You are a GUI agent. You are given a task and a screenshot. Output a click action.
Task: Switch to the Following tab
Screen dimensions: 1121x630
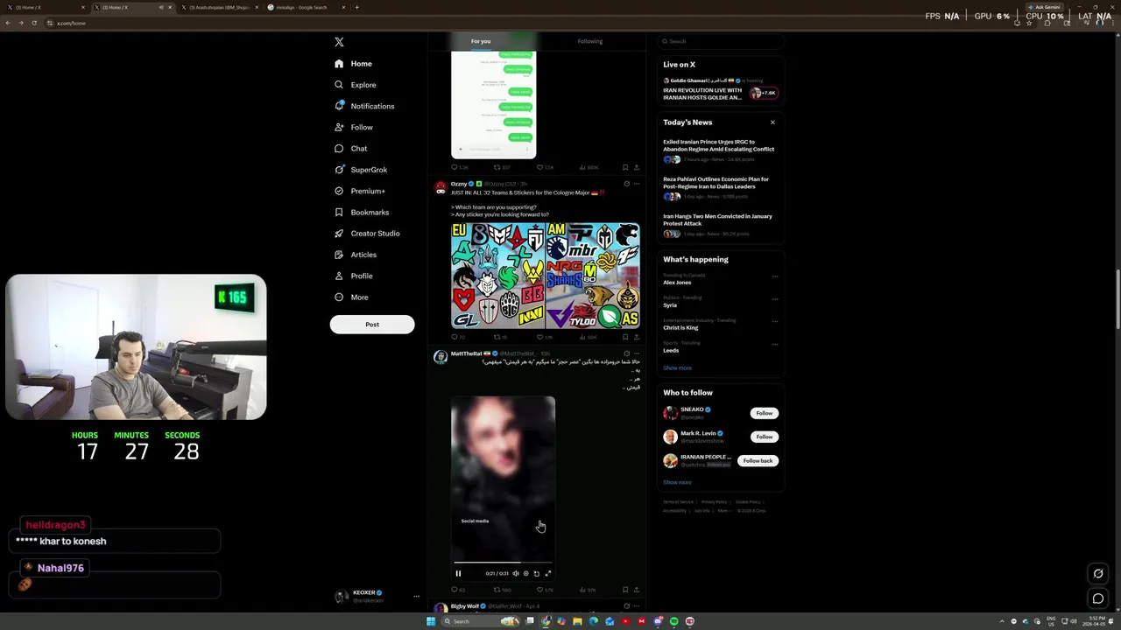(589, 41)
